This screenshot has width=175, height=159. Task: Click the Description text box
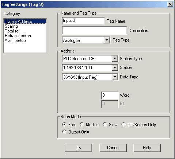point(94,30)
